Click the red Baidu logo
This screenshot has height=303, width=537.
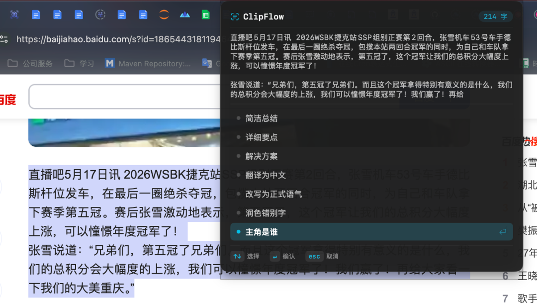pos(7,100)
